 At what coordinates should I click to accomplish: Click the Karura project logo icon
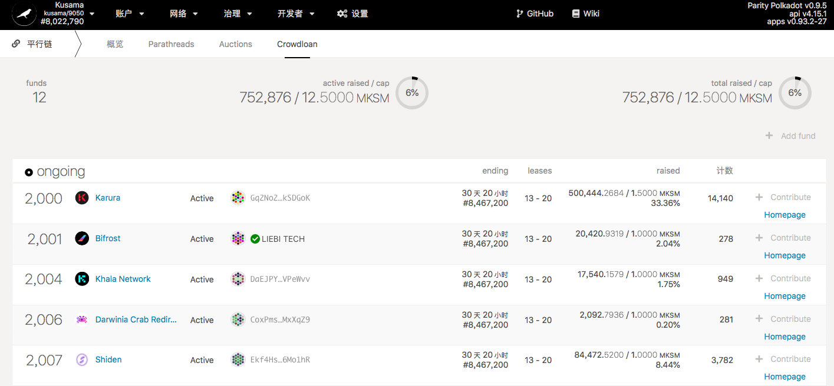tap(82, 198)
